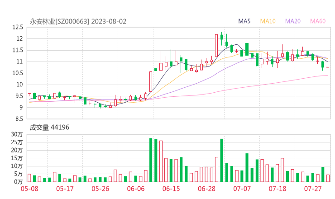
Task: Click the 06-15 date axis label
Action: [x=171, y=189]
